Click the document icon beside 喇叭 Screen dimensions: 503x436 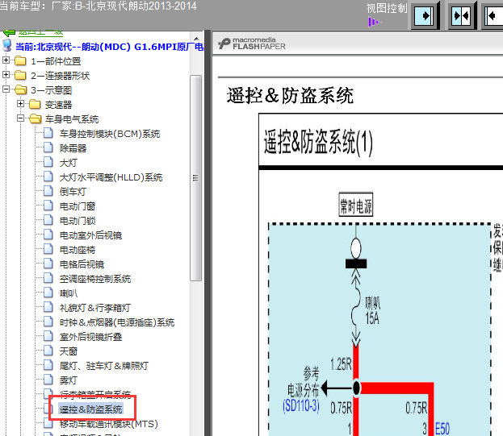(x=48, y=293)
